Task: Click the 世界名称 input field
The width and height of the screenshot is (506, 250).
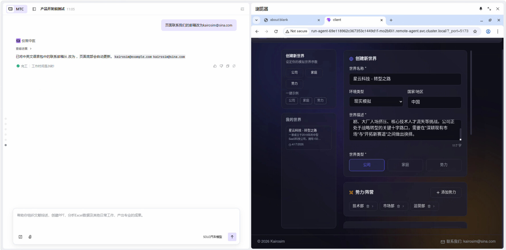Action: [x=405, y=79]
